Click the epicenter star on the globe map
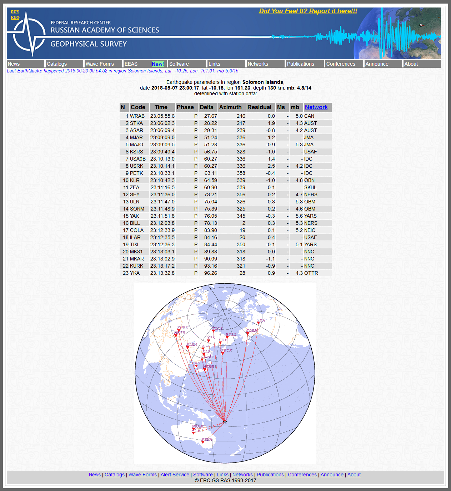451x491 pixels. [x=225, y=422]
